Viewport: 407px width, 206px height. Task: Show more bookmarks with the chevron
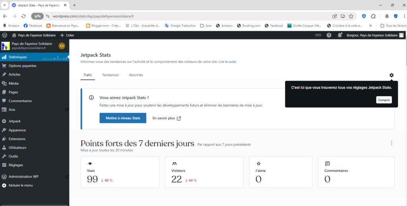(370, 25)
